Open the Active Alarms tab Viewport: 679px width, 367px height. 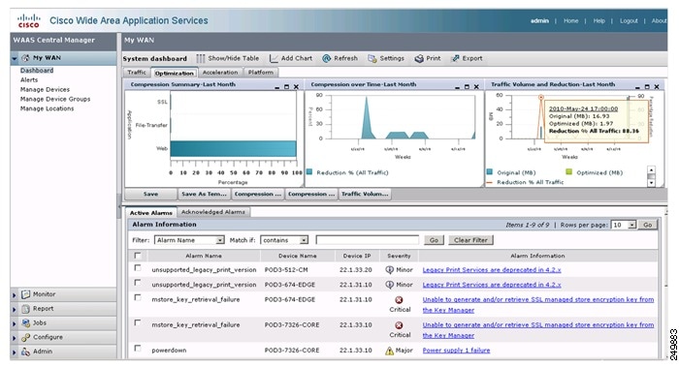(150, 213)
